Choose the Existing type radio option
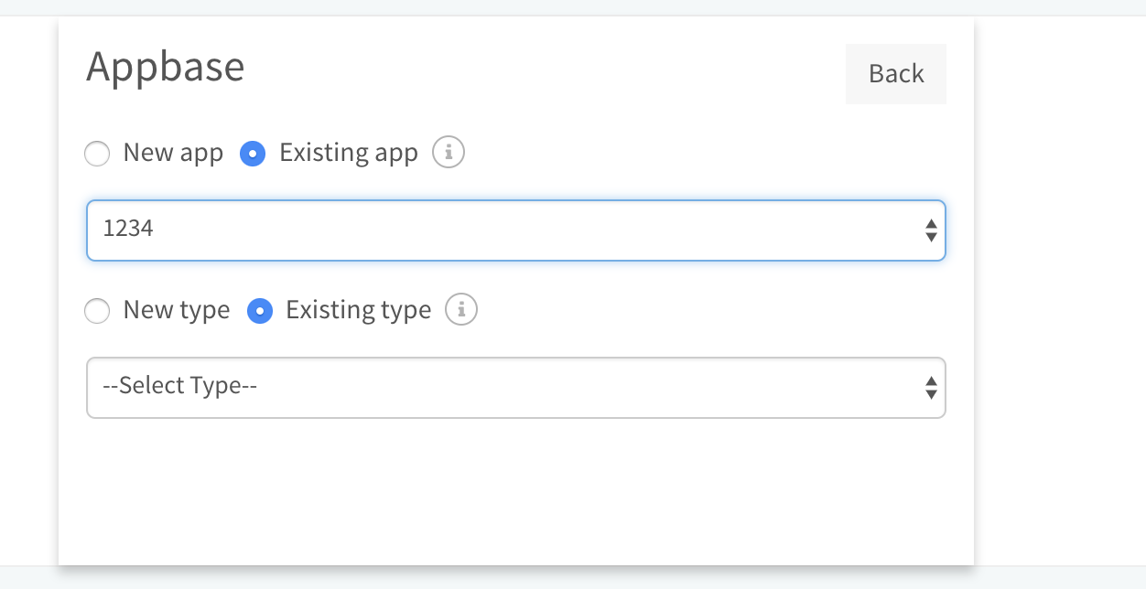The width and height of the screenshot is (1146, 589). (260, 311)
